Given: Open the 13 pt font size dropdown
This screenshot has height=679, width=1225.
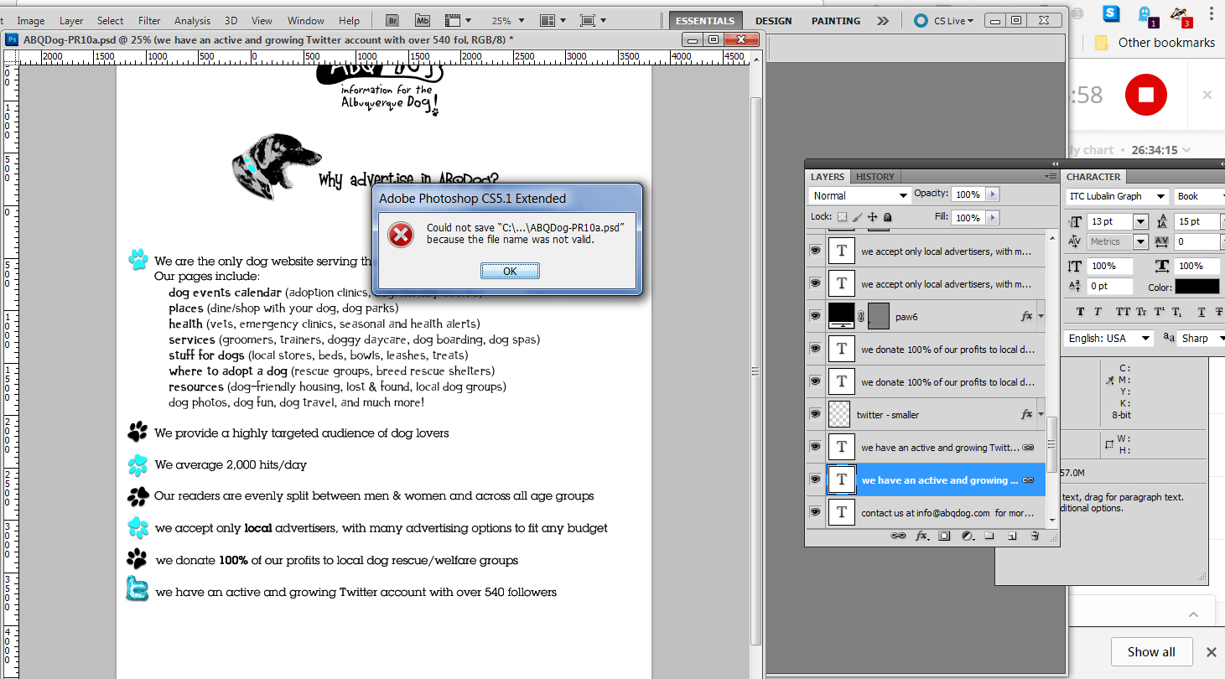Looking at the screenshot, I should pyautogui.click(x=1140, y=221).
